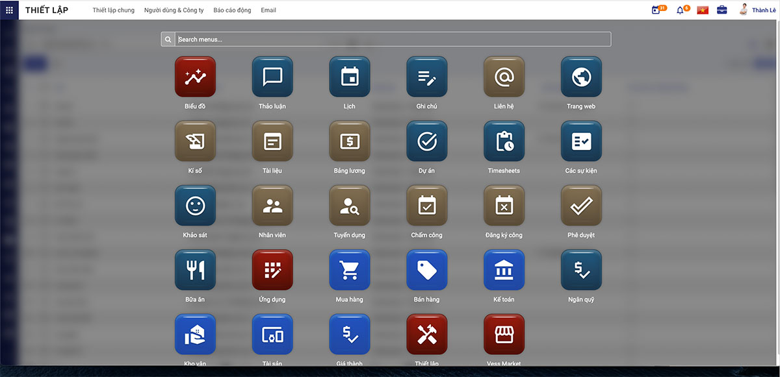Open the Vess Market app
This screenshot has width=780, height=377.
pos(504,334)
